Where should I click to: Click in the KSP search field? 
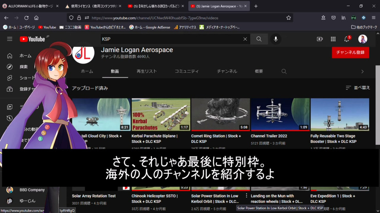171,39
